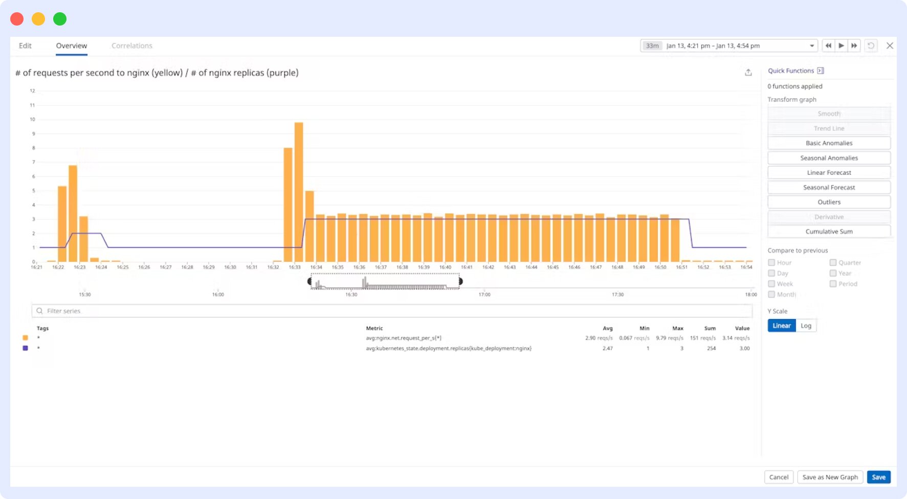Open the time range dropdown
The width and height of the screenshot is (907, 499).
coord(811,46)
